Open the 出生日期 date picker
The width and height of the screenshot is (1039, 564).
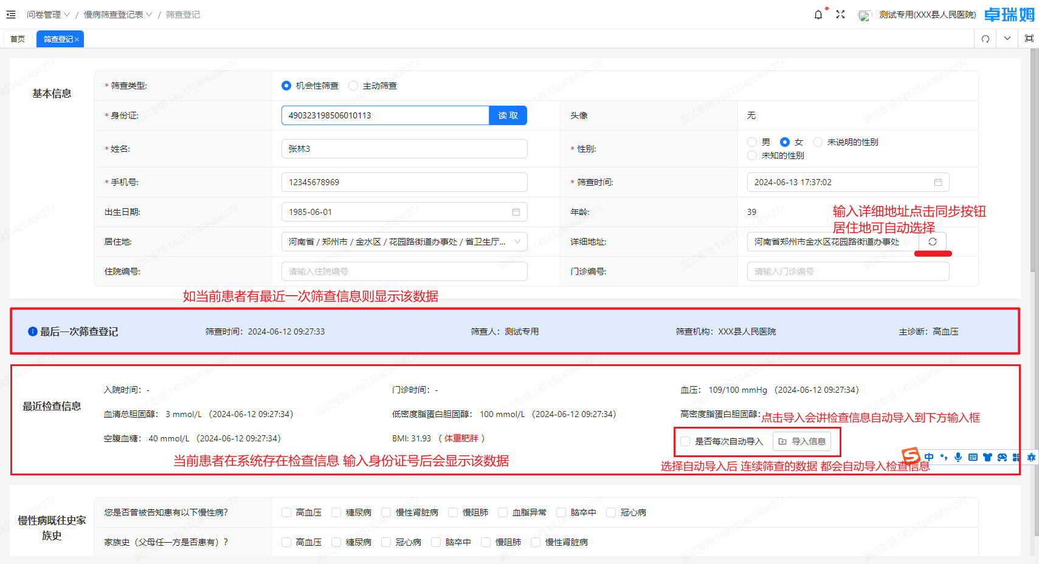tap(516, 211)
